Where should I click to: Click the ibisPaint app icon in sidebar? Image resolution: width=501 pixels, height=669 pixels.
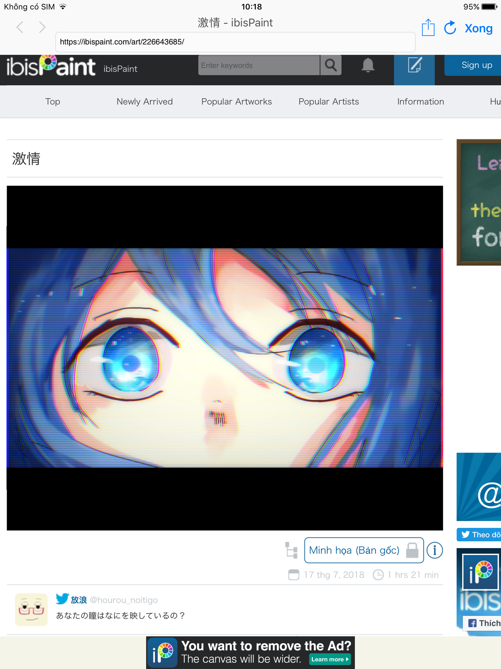[x=480, y=572]
